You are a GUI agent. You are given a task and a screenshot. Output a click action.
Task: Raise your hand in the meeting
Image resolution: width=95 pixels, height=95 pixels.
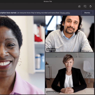[90, 6]
